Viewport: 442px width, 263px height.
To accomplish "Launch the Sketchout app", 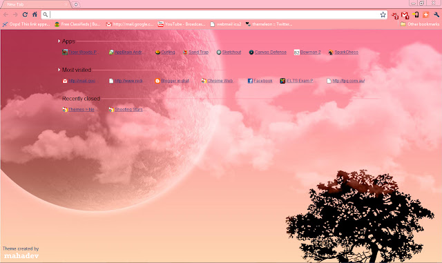I will click(x=231, y=52).
